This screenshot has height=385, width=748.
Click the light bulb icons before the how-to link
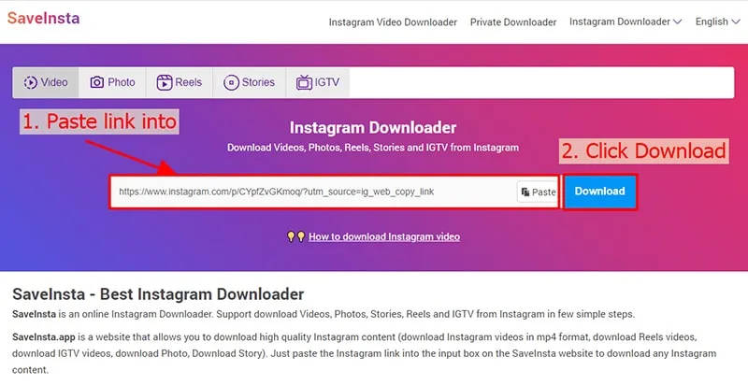295,236
